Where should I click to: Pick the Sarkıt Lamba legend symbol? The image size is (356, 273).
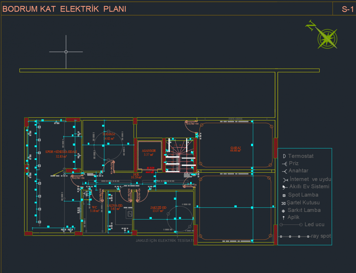coord(283,211)
